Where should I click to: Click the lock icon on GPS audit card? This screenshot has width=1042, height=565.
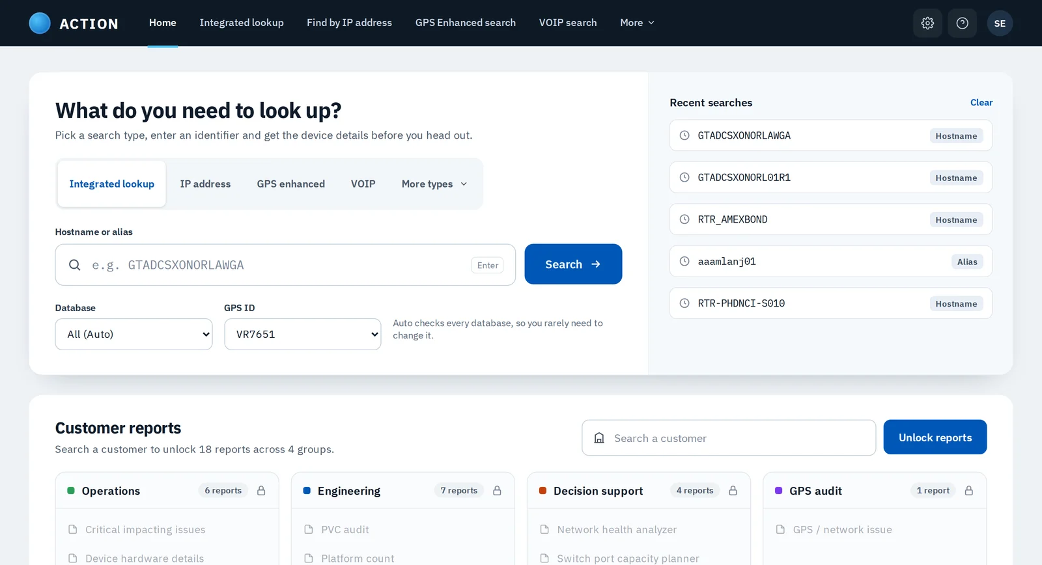[968, 491]
